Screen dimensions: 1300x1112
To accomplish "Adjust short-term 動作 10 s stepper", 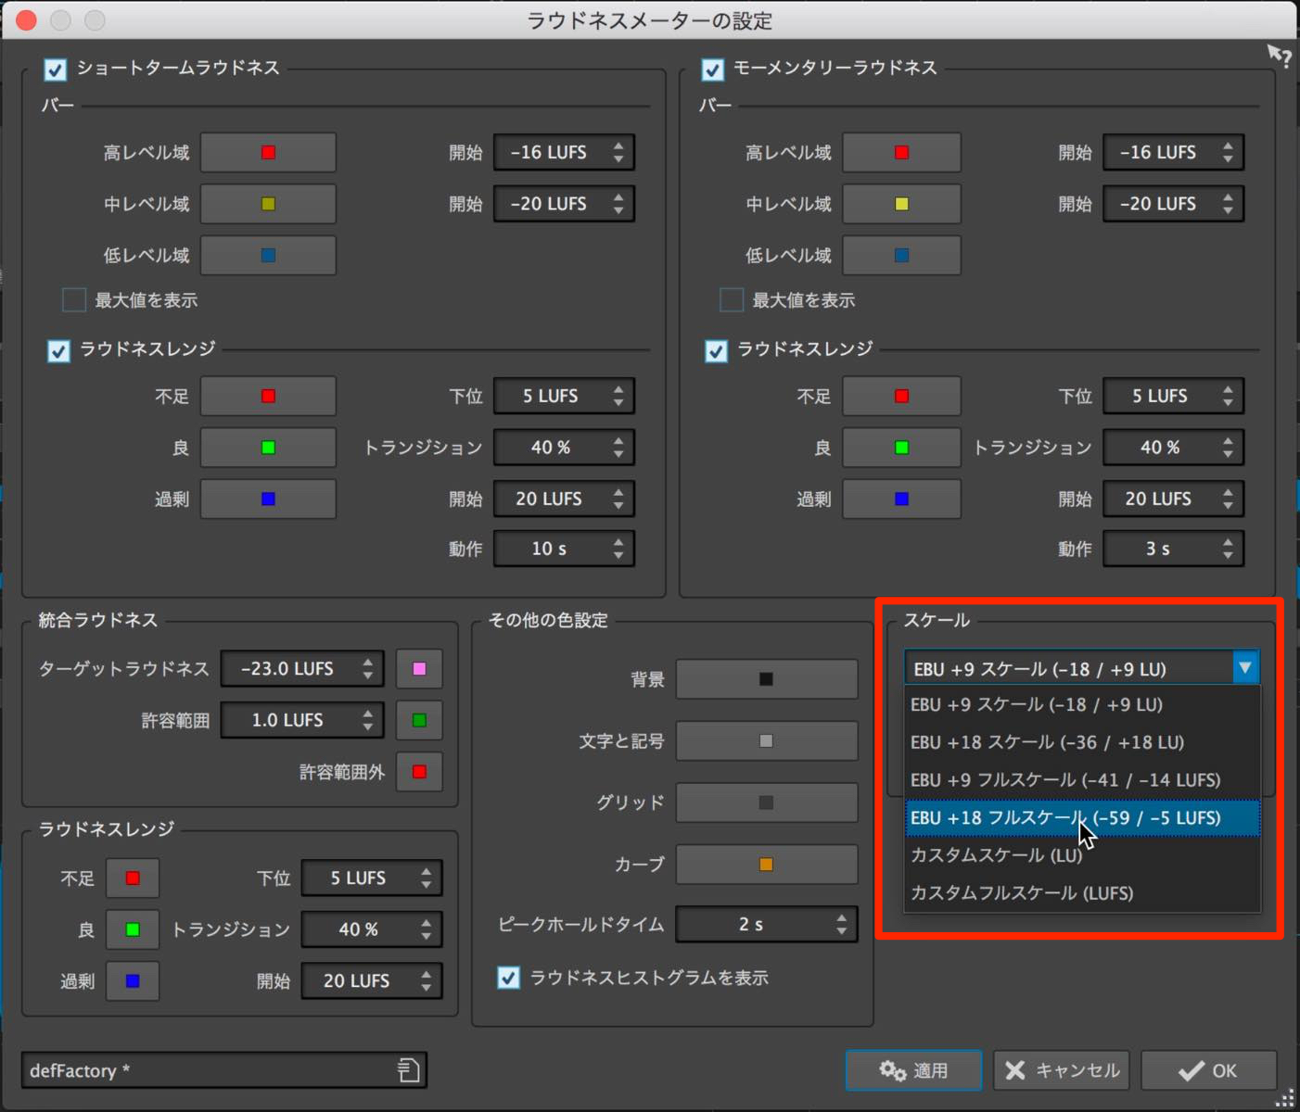I will click(x=618, y=550).
